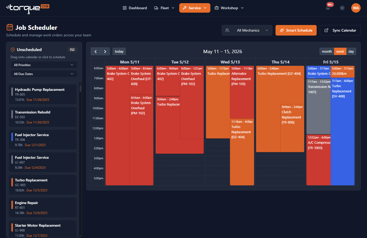Select Engine Repair RT-601 card
Image resolution: width=367 pixels, height=238 pixels.
pos(43,207)
